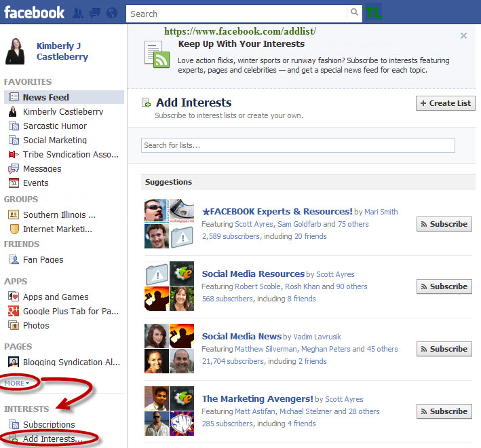Click the Social Marketing list icon
The height and width of the screenshot is (448, 481).
(14, 141)
